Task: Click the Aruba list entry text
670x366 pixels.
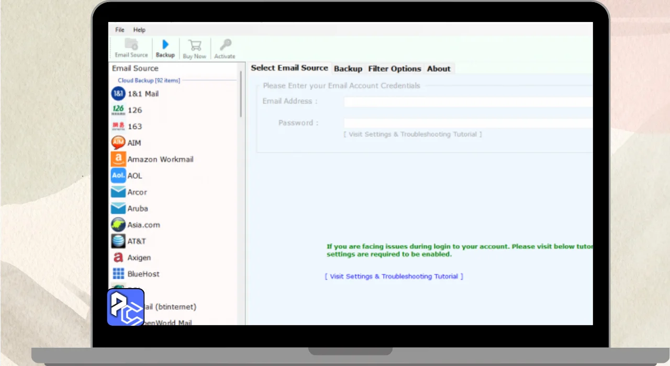Action: [138, 208]
